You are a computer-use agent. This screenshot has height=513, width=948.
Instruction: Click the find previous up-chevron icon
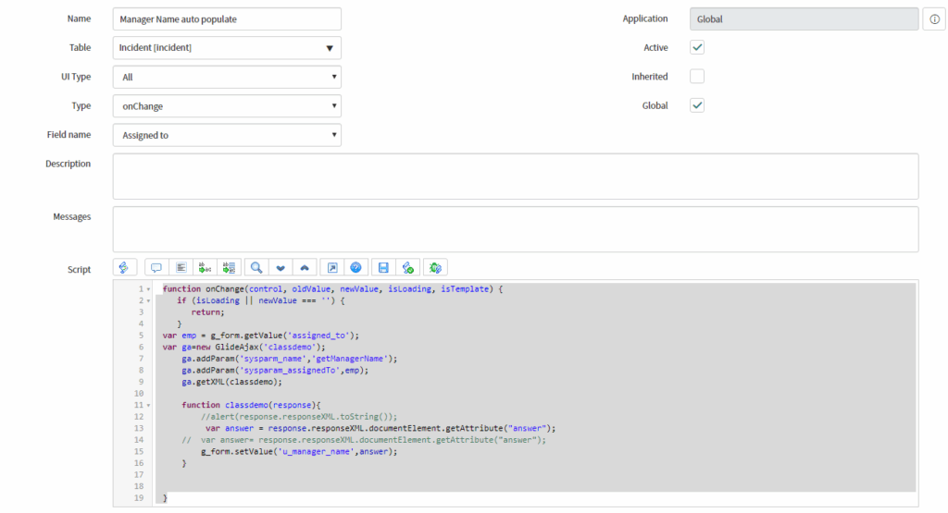click(305, 267)
